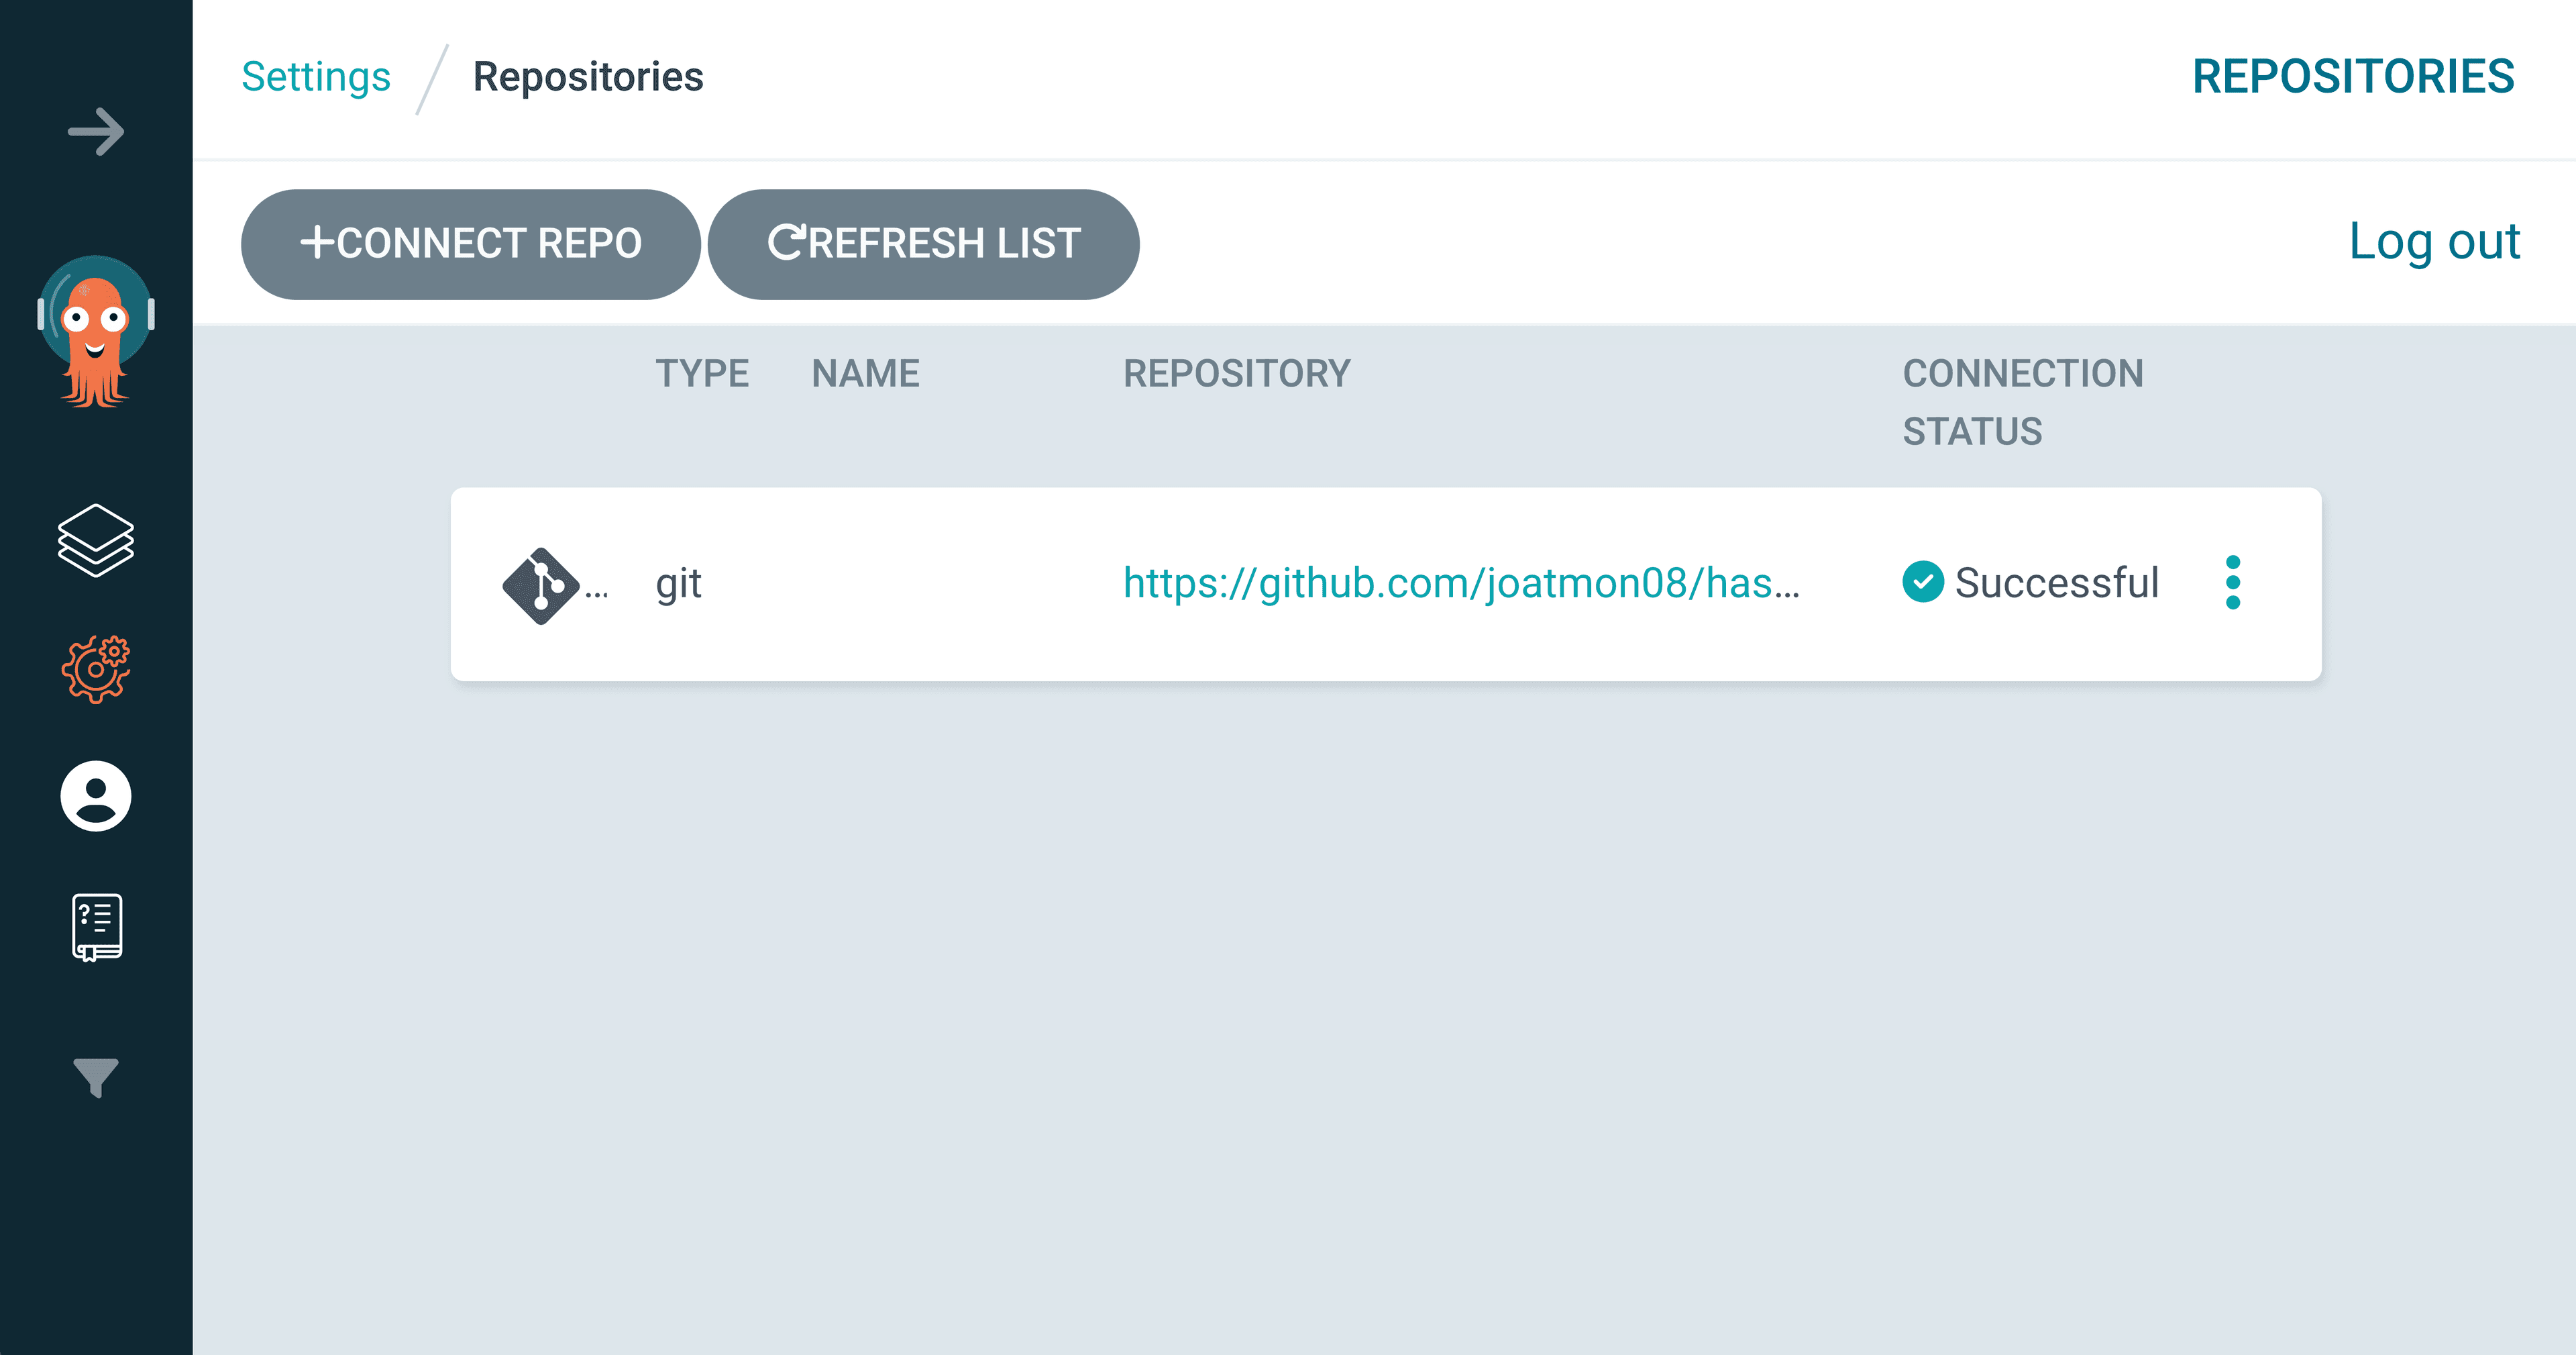
Task: Open the repository row's three-dot menu
Action: [x=2232, y=583]
